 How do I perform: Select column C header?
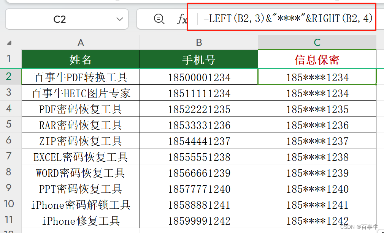click(x=317, y=43)
